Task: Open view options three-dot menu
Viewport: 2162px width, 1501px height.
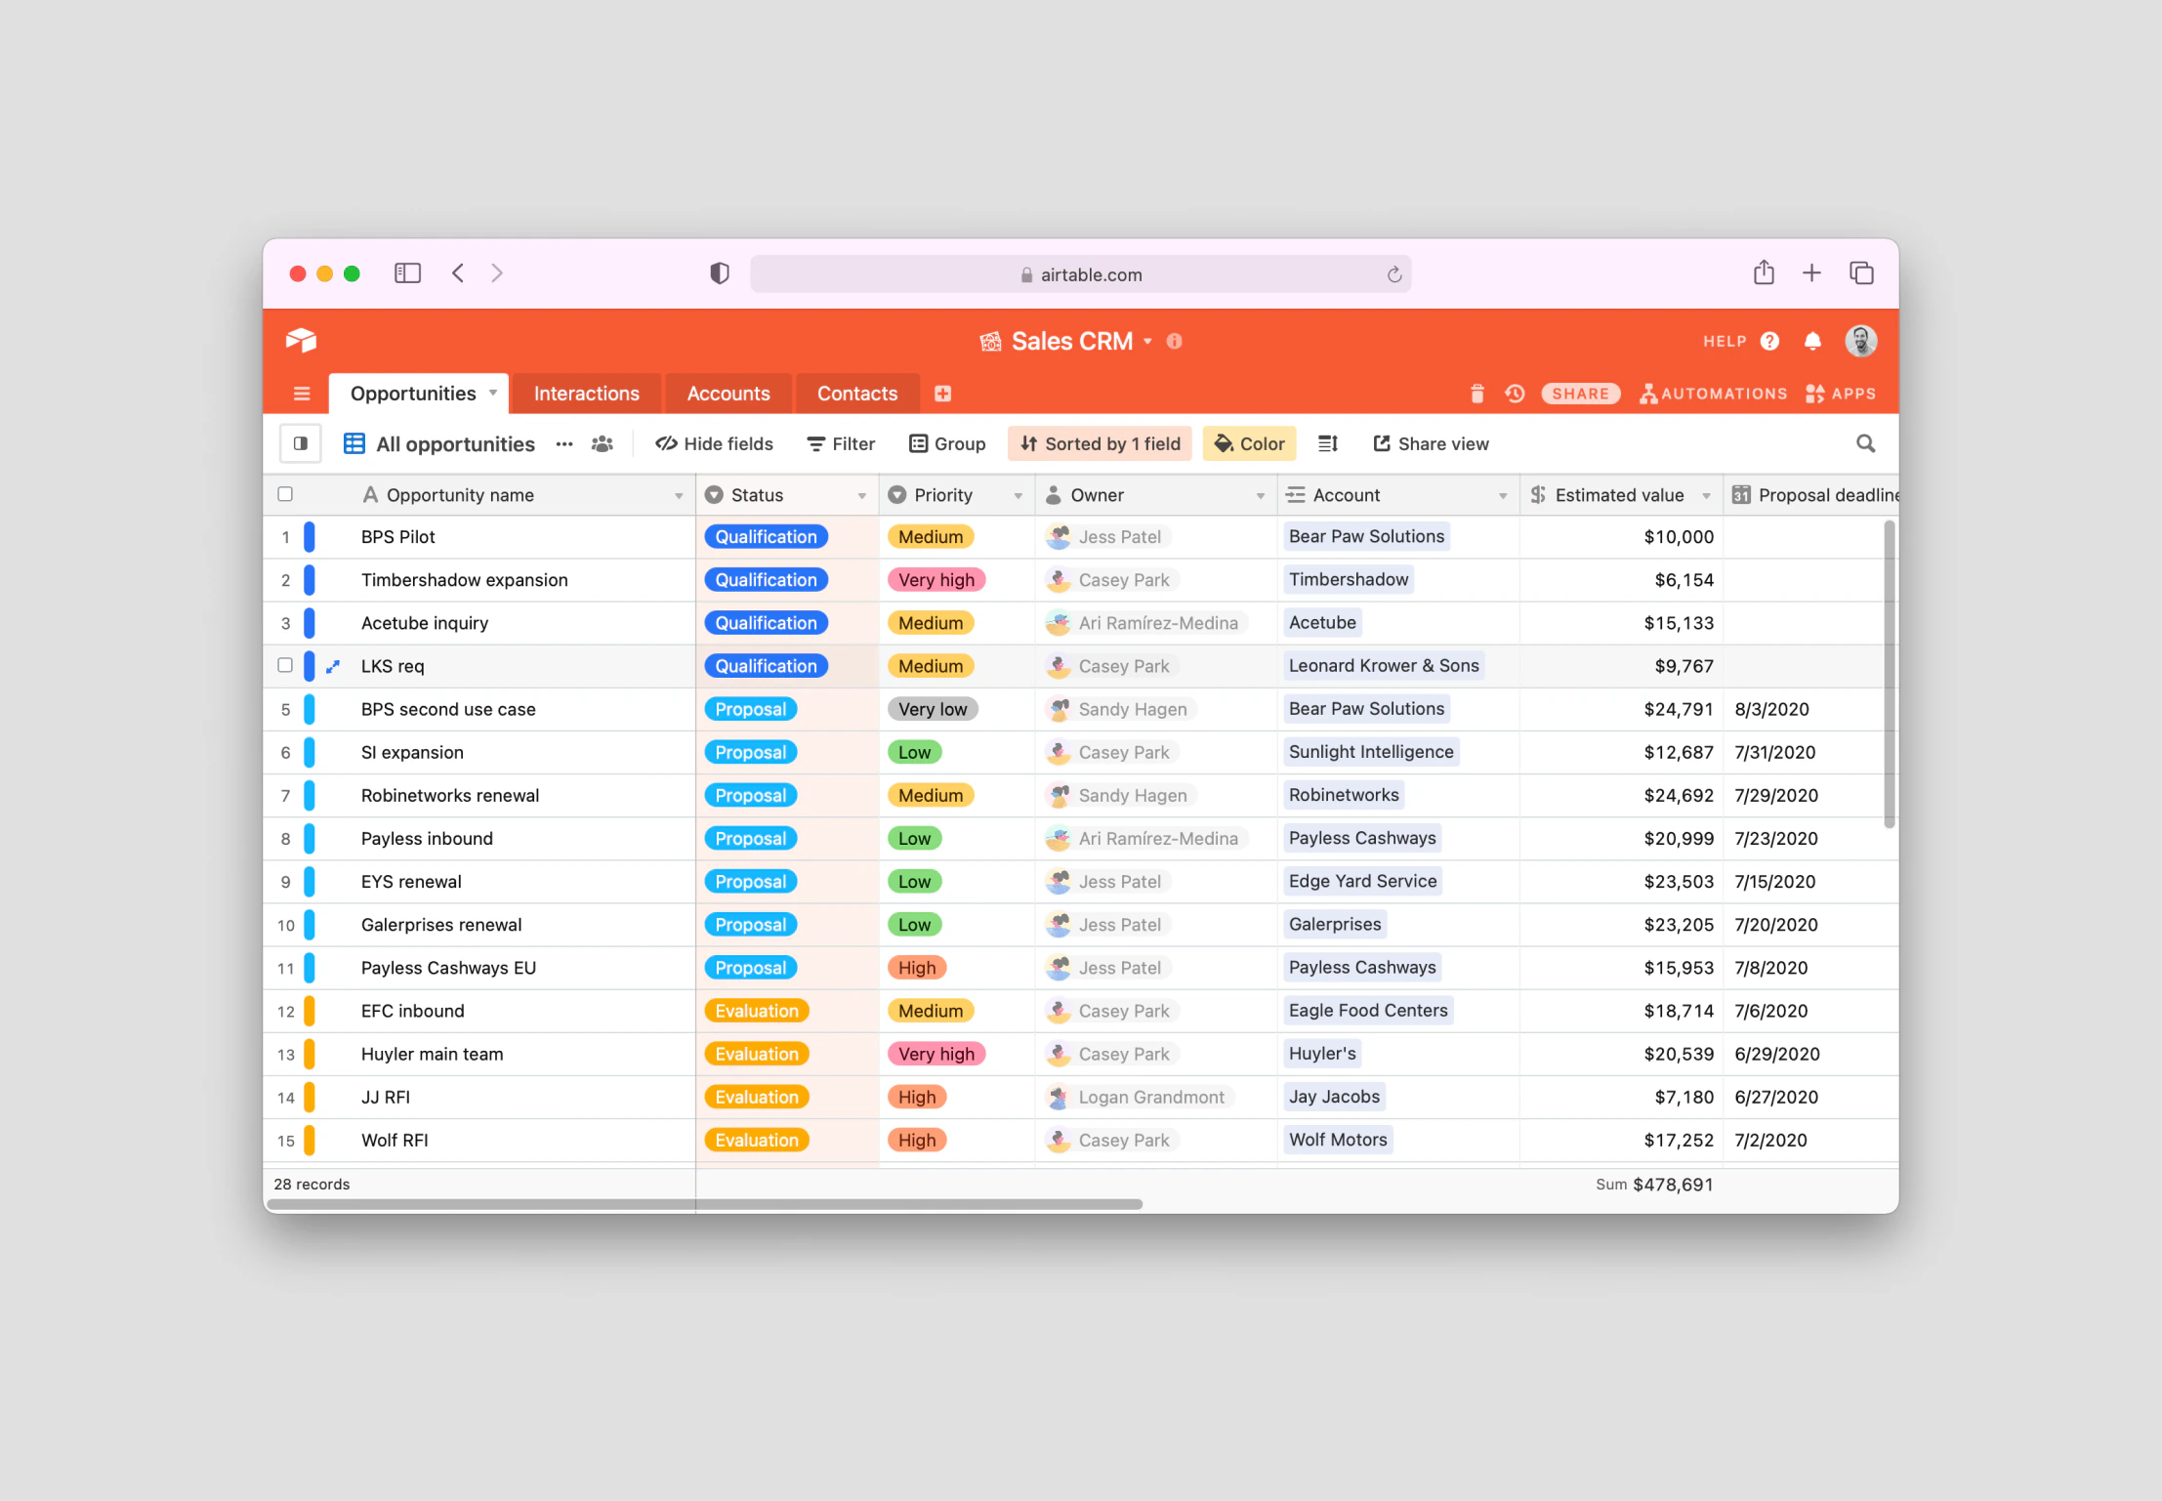Action: (x=564, y=444)
